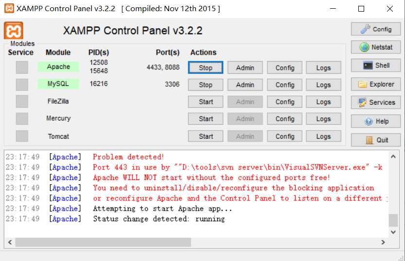Viewport: 405px width, 261px height.
Task: Click the FileZilla module name
Action: (58, 101)
